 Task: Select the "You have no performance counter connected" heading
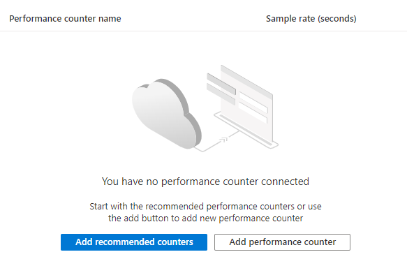click(x=205, y=182)
